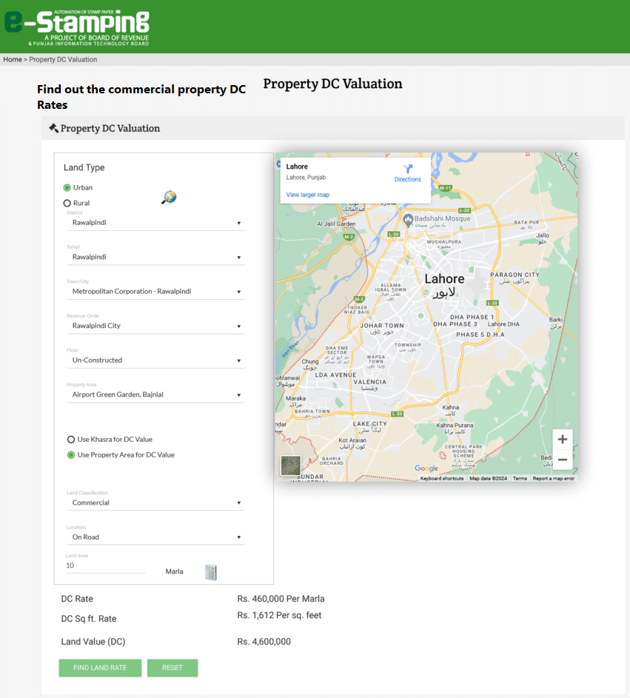630x698 pixels.
Task: Select the Rural land type radio
Action: 67,204
